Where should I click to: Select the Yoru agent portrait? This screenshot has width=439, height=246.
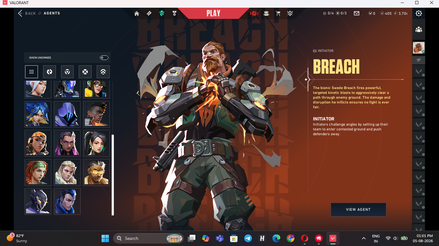point(67,201)
